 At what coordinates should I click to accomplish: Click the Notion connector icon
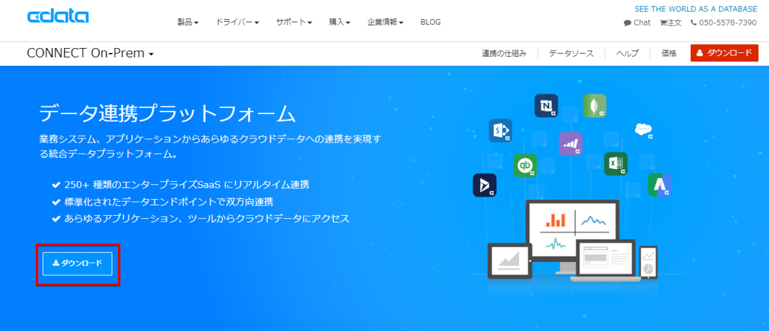coord(547,105)
